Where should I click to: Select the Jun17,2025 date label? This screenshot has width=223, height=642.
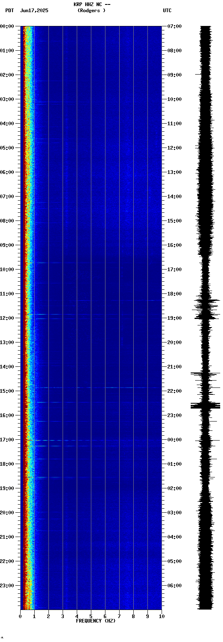(34, 11)
